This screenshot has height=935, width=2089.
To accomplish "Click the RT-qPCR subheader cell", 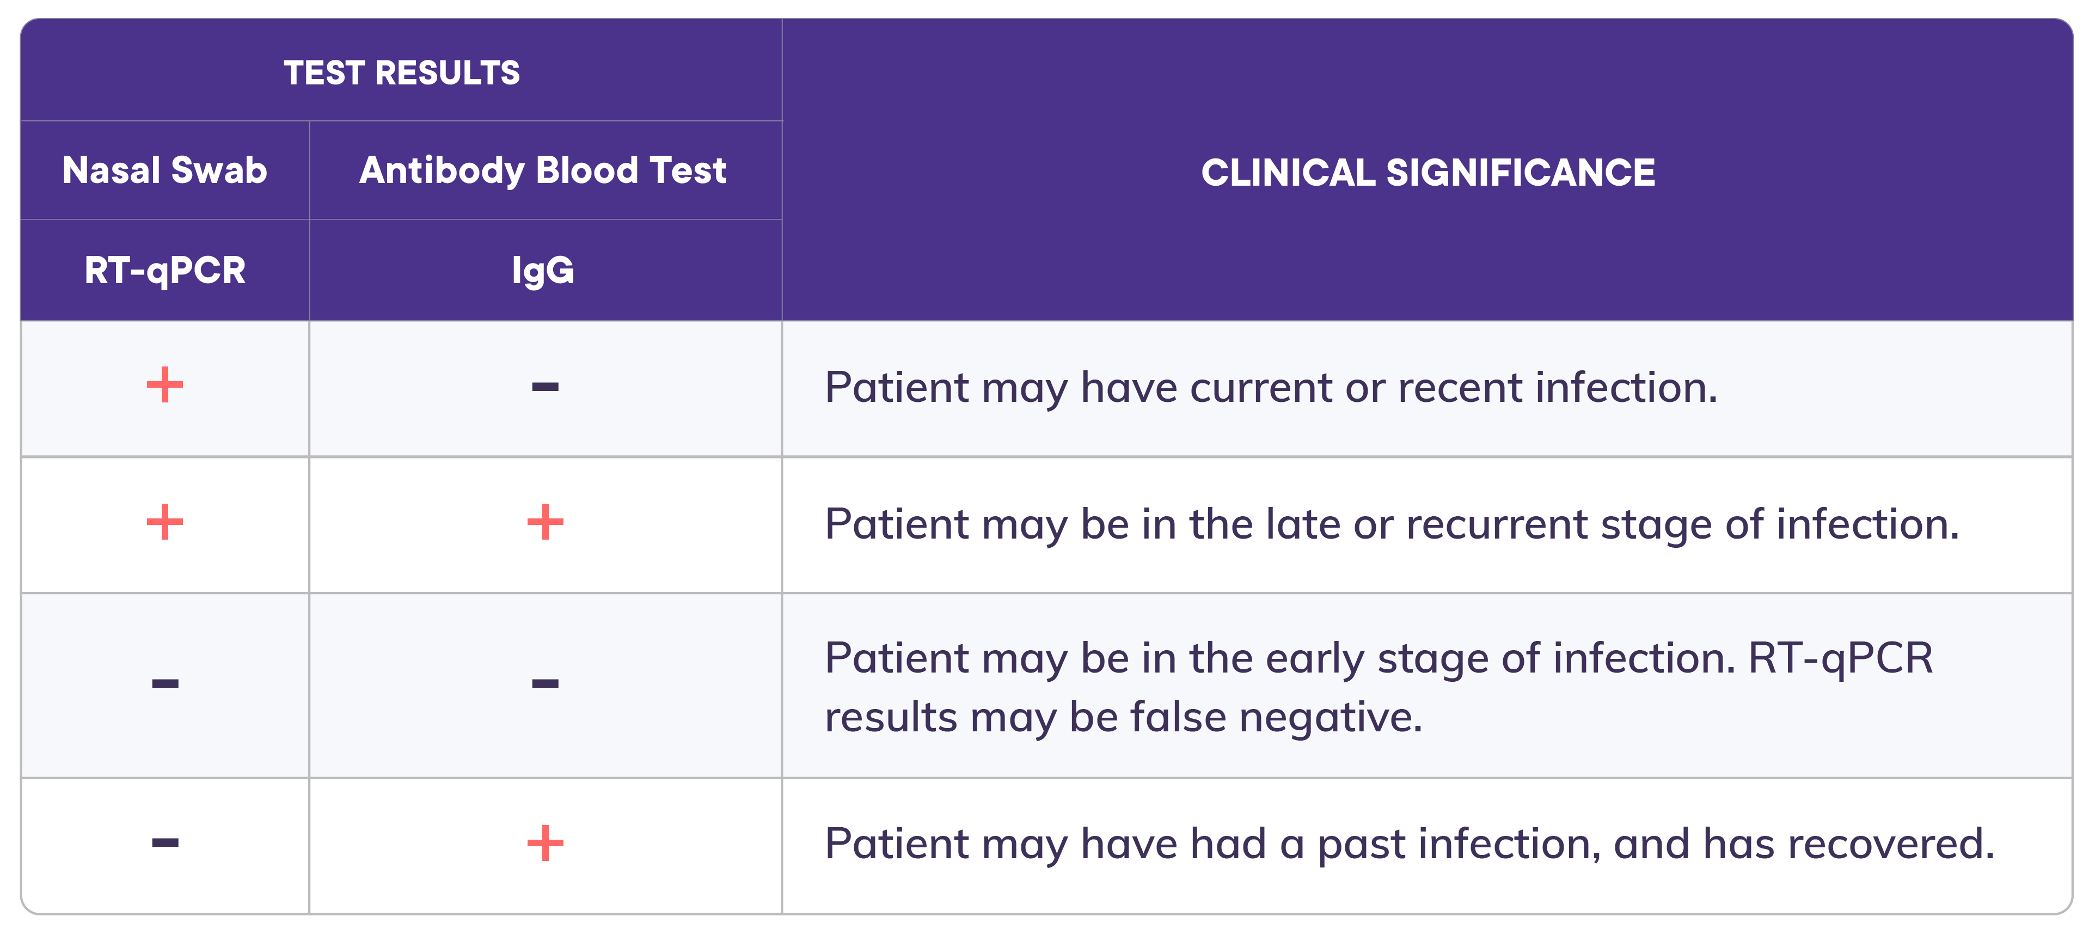I will point(164,270).
